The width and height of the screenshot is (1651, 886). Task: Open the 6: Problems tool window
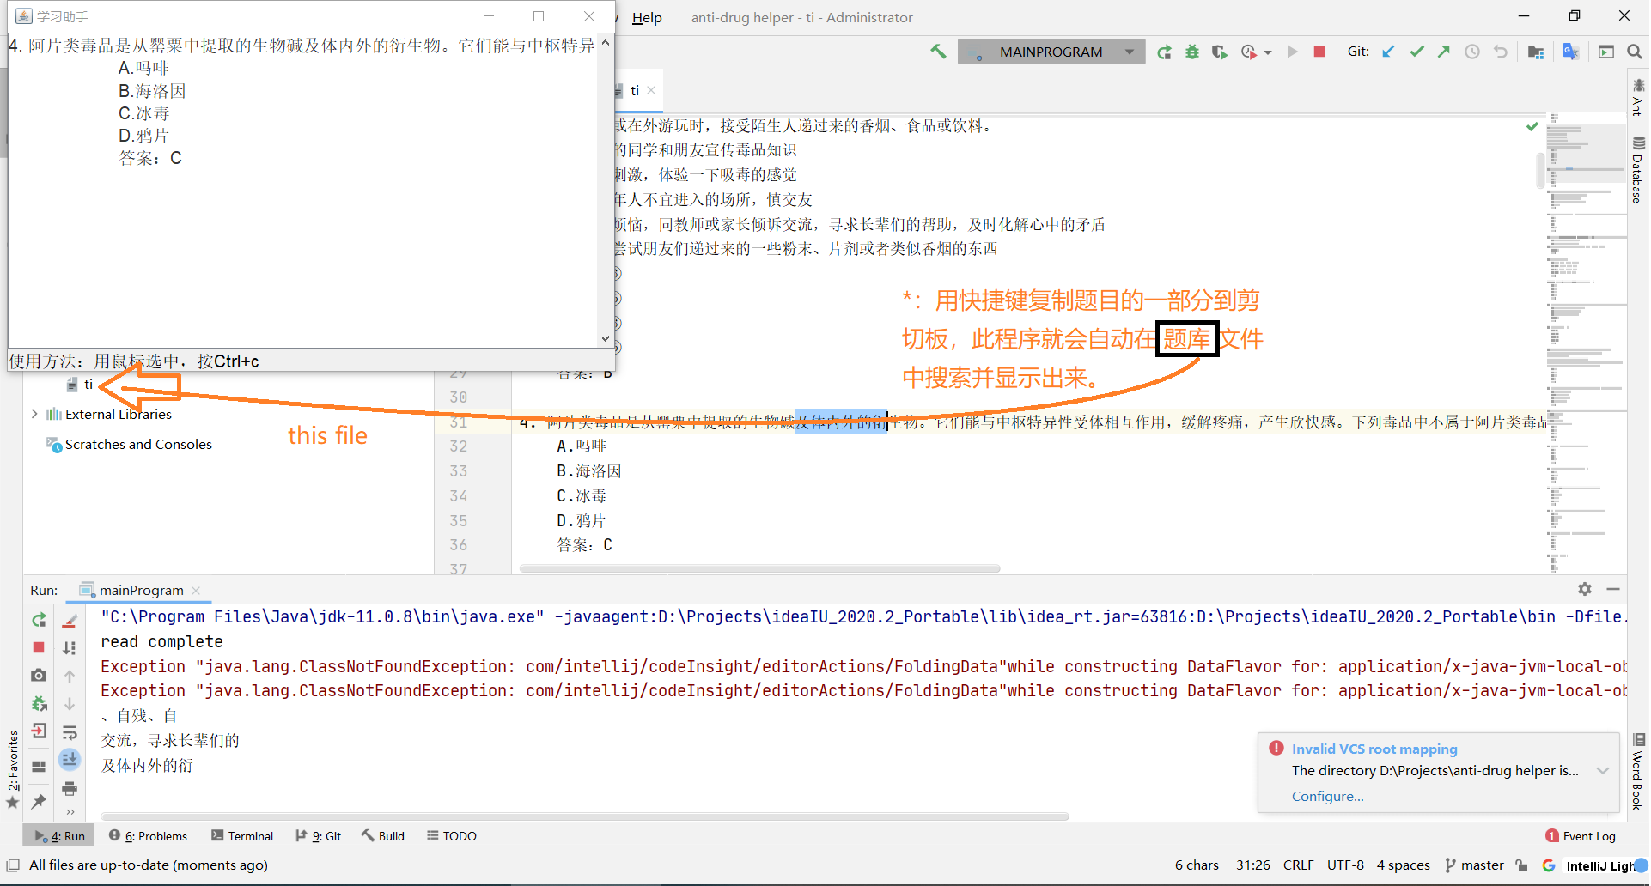point(148,835)
